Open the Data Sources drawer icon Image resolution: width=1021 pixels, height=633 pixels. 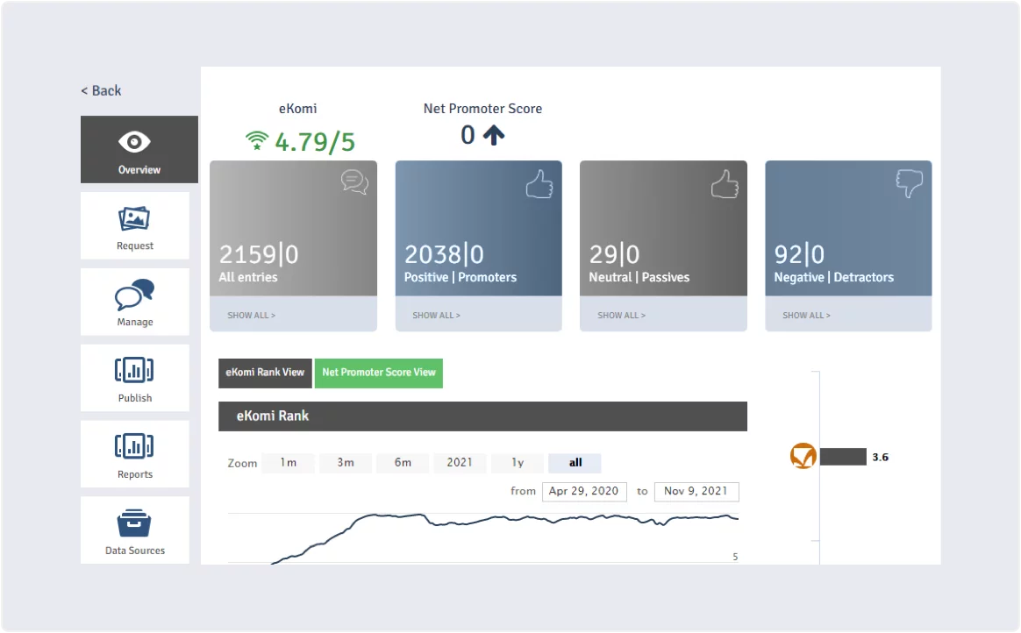click(134, 523)
